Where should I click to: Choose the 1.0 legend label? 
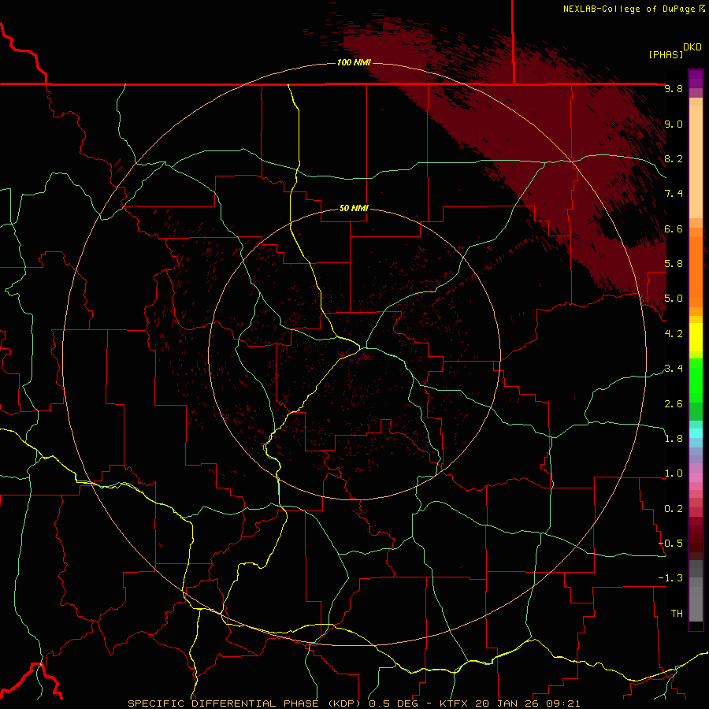674,473
